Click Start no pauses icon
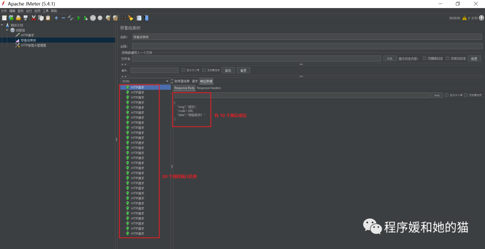Image resolution: width=485 pixels, height=249 pixels. click(x=86, y=18)
